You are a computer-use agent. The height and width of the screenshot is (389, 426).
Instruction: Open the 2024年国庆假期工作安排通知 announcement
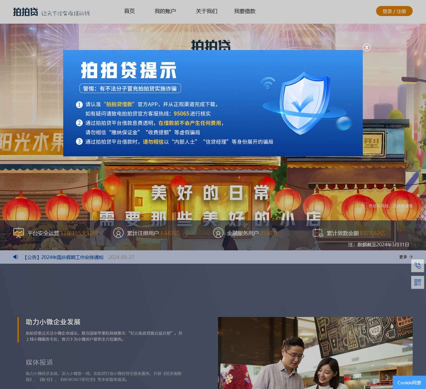(63, 257)
